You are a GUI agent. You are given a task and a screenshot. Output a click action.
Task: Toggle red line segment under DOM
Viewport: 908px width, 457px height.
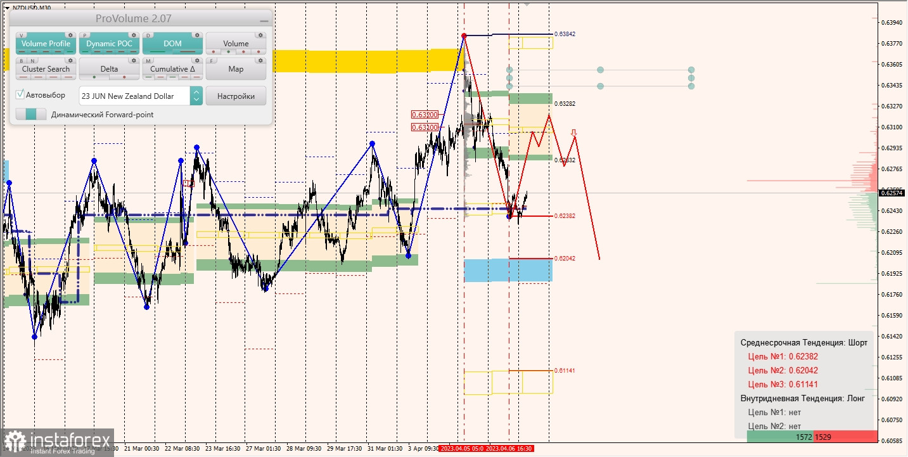coord(188,52)
